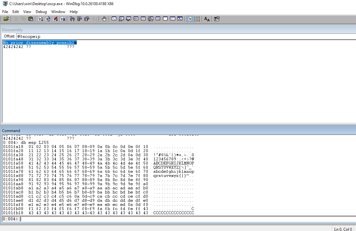Click the Disassembly Offset input field
Viewport: 356px width, 231px height.
185,36
